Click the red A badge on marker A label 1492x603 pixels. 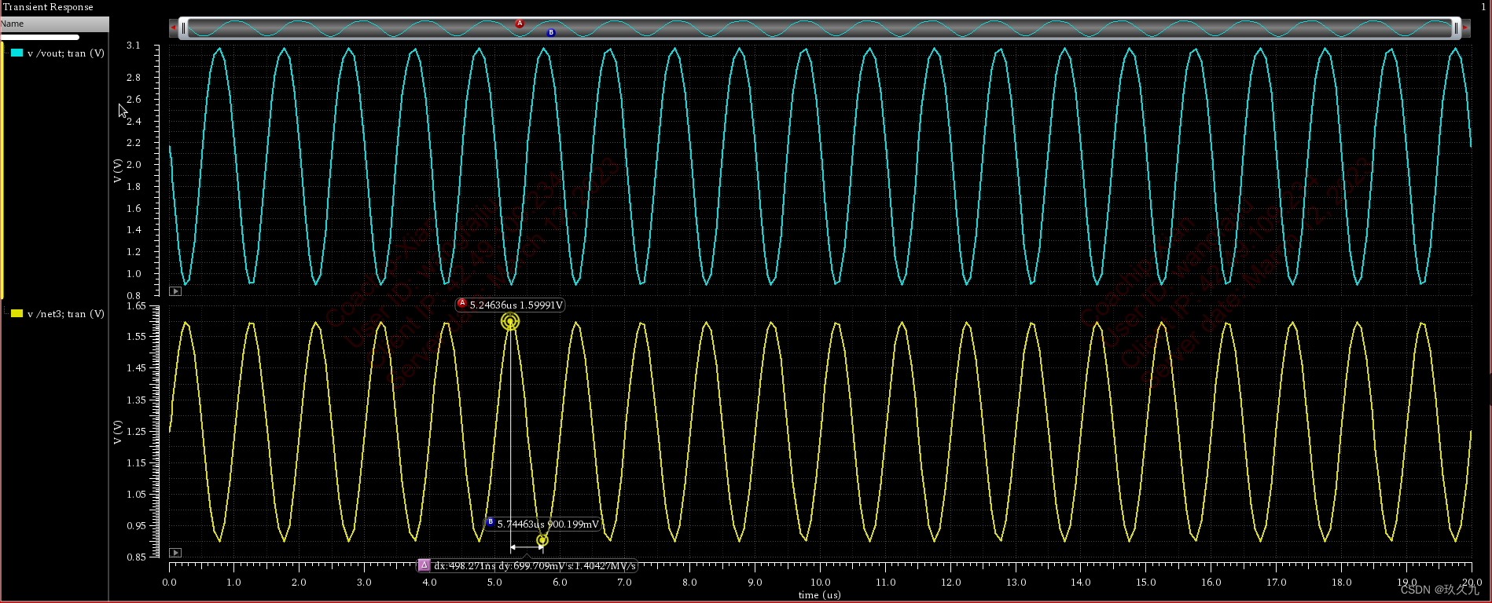point(462,303)
